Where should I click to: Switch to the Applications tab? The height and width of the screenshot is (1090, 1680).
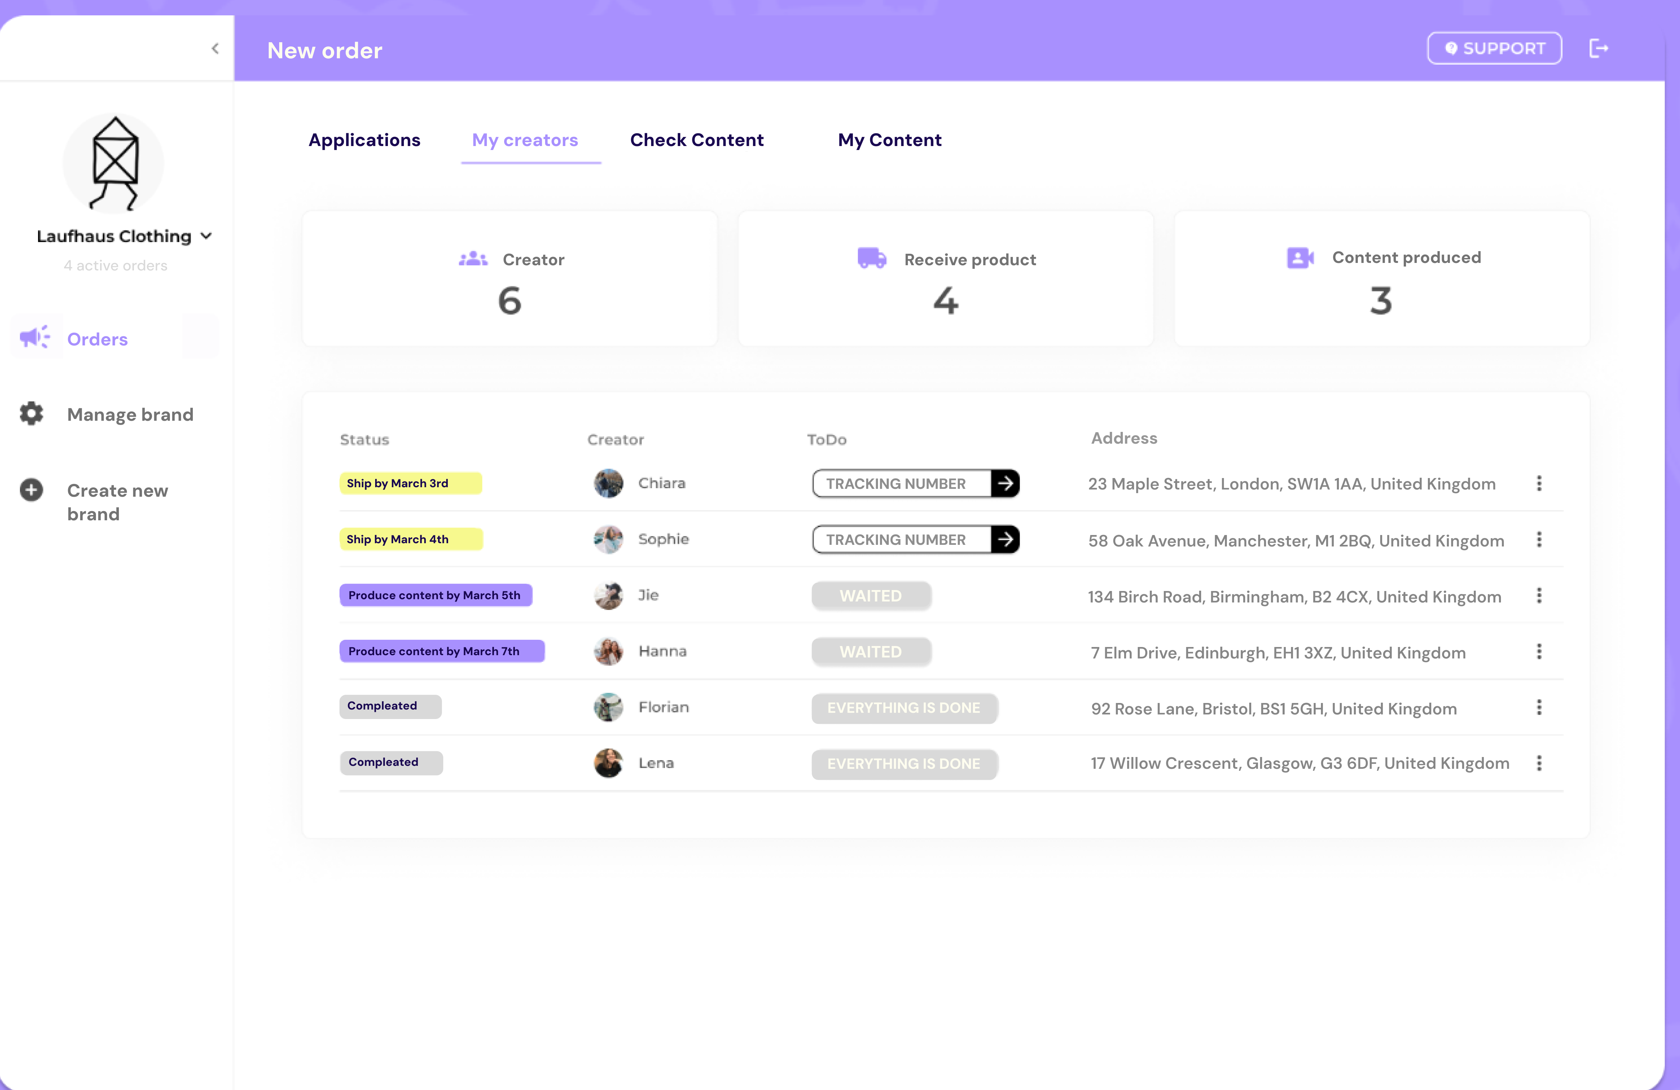pos(364,140)
